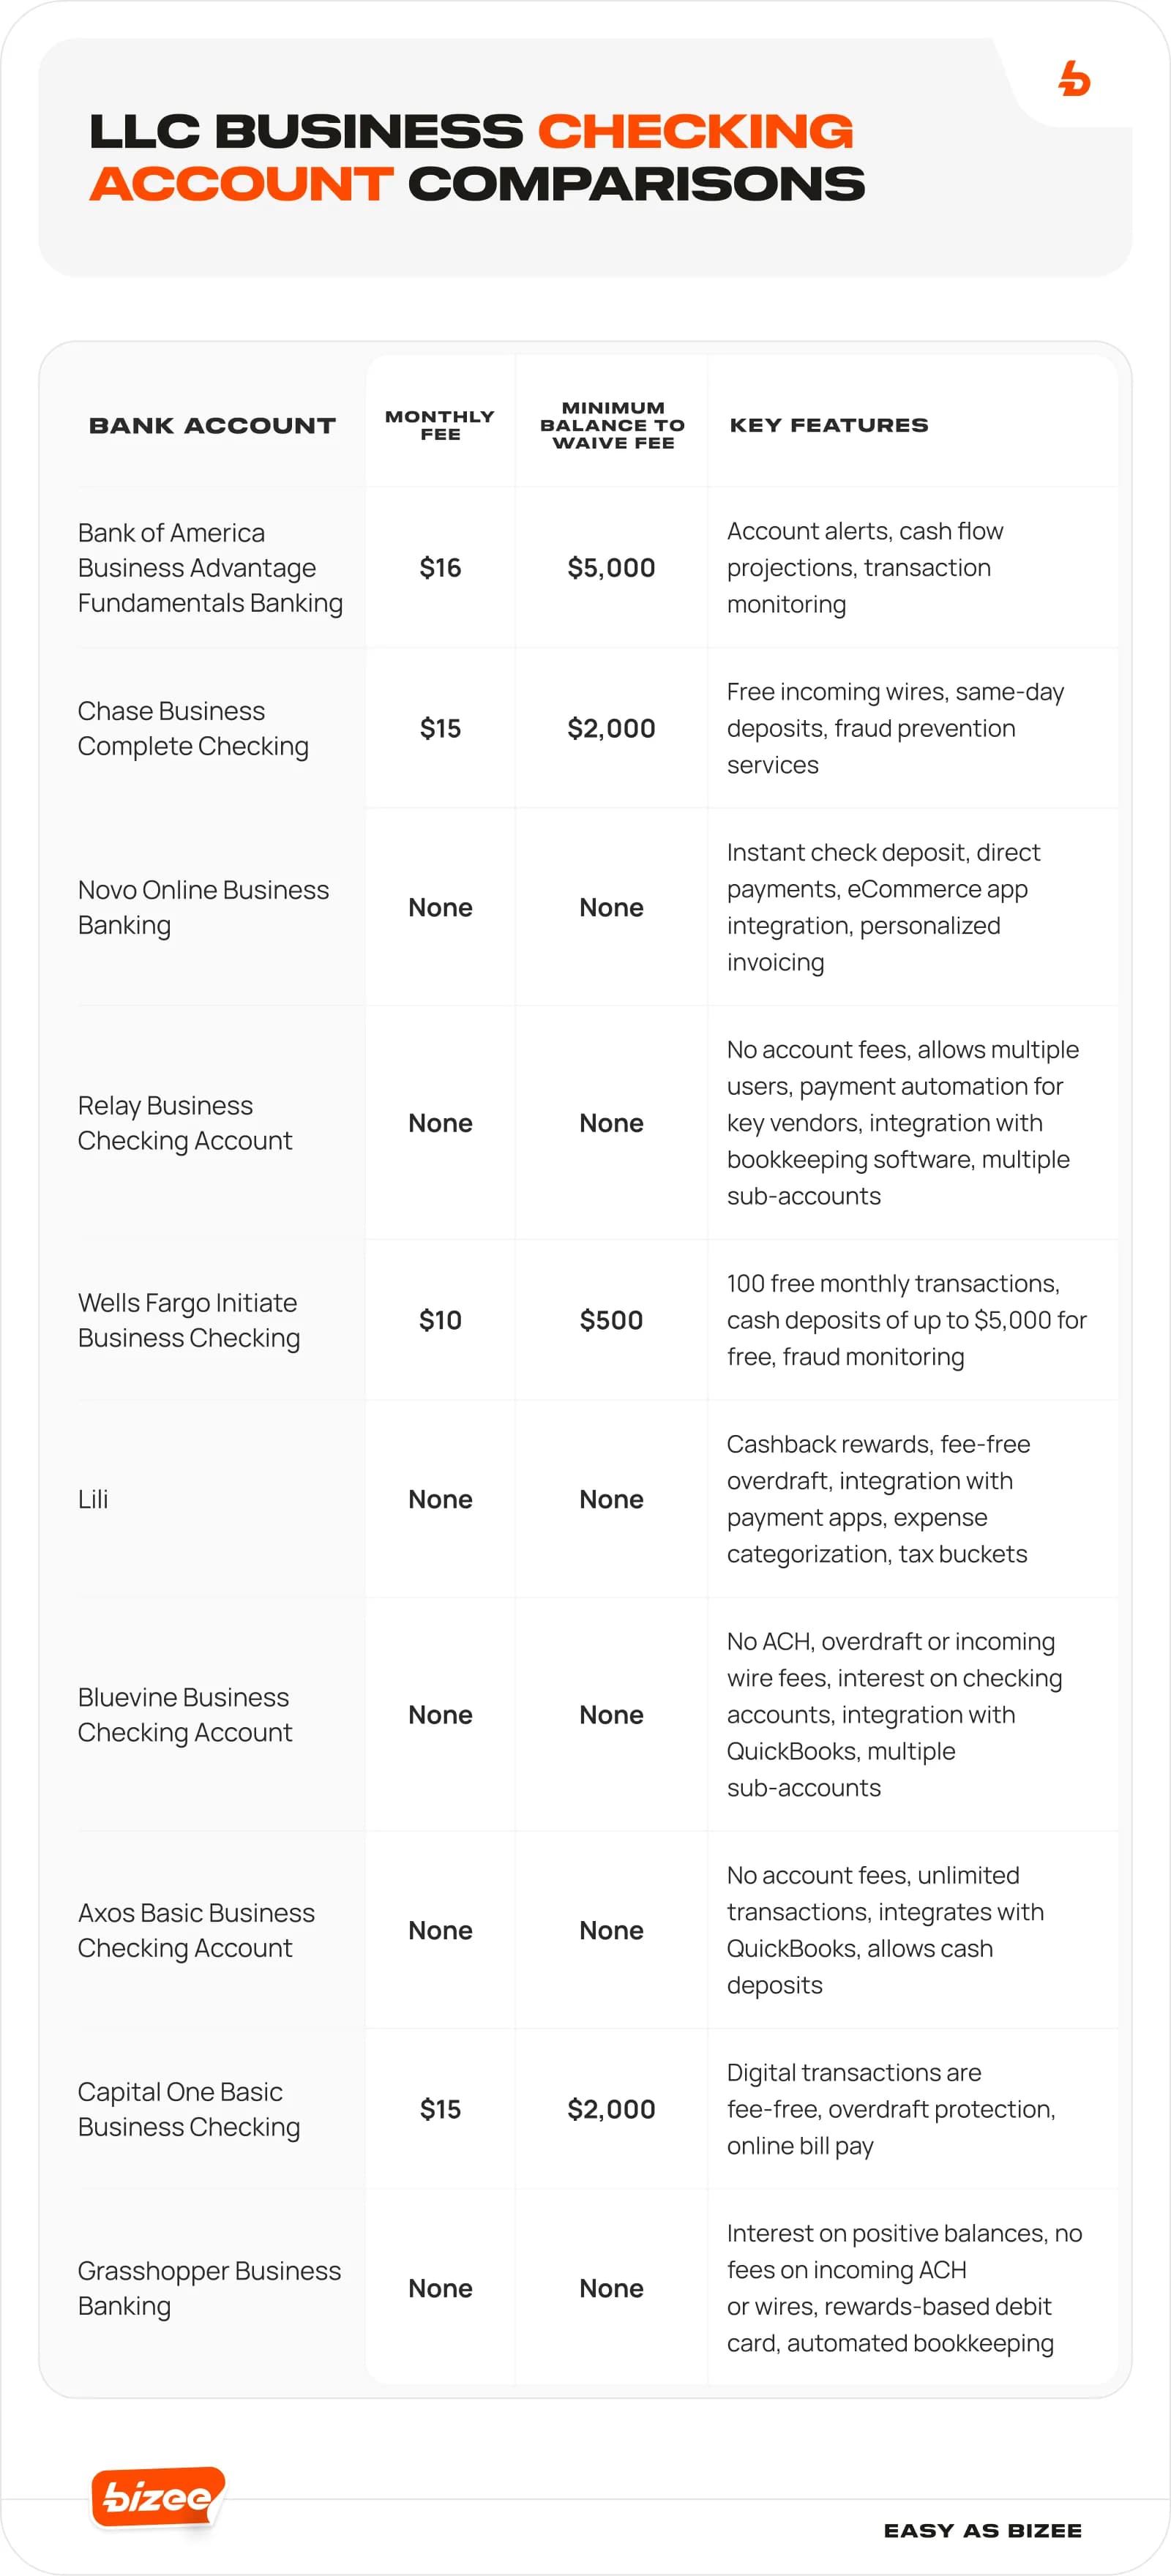Select the "Key Features" column header

828,425
